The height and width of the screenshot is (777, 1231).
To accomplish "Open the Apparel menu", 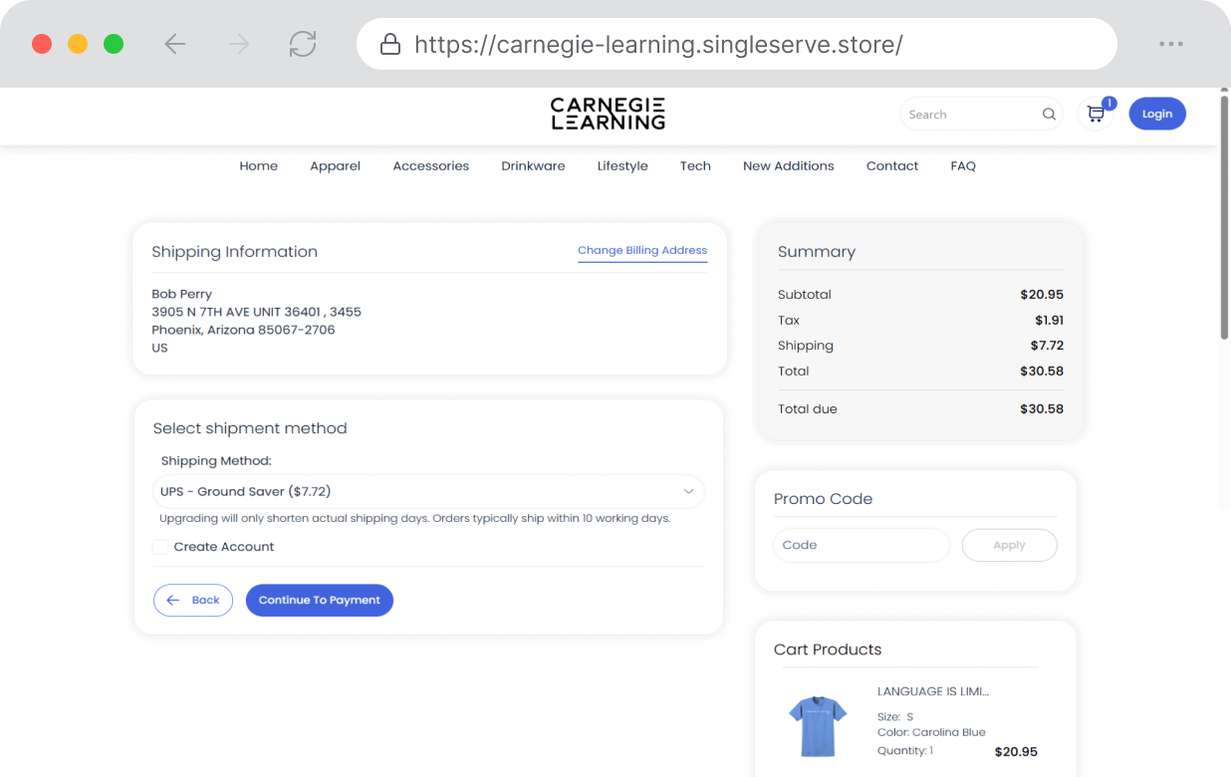I will [x=336, y=166].
